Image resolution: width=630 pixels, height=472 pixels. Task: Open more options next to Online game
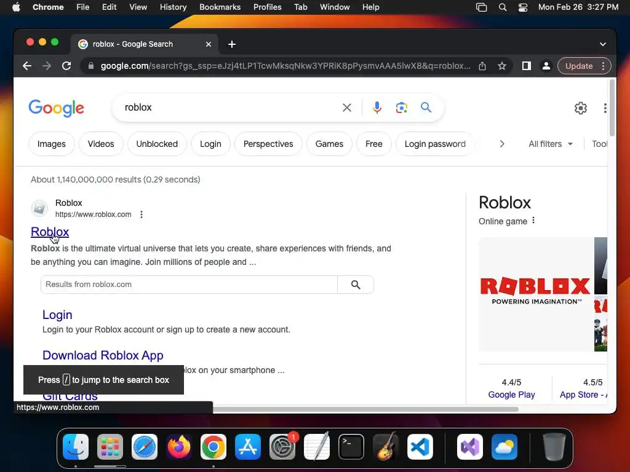533,221
